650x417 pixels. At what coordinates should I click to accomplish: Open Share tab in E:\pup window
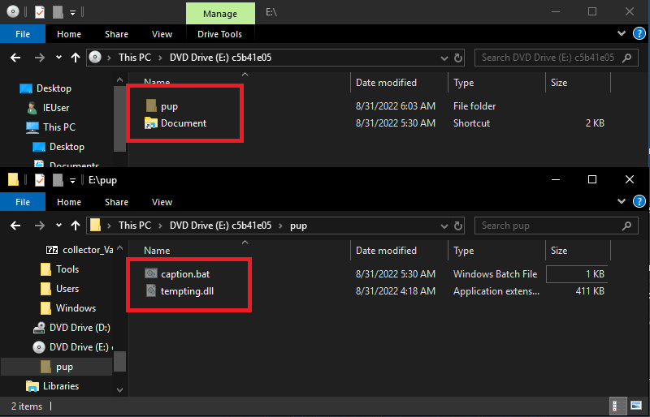116,202
